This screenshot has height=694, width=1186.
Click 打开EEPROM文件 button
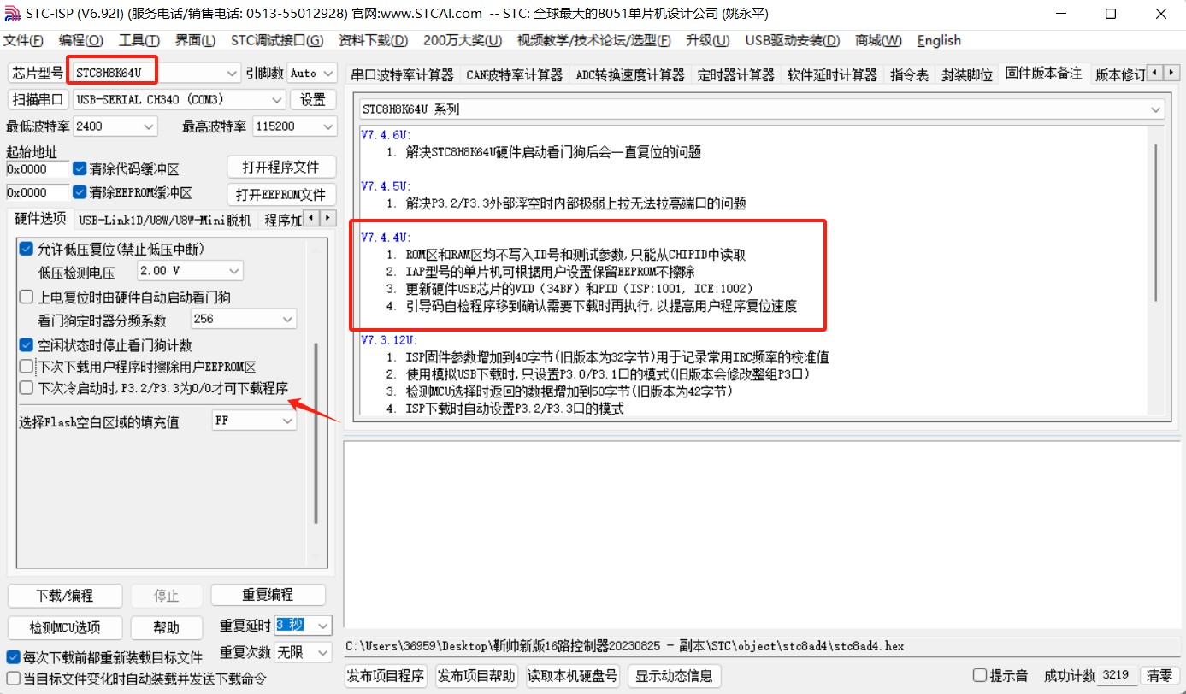(281, 194)
